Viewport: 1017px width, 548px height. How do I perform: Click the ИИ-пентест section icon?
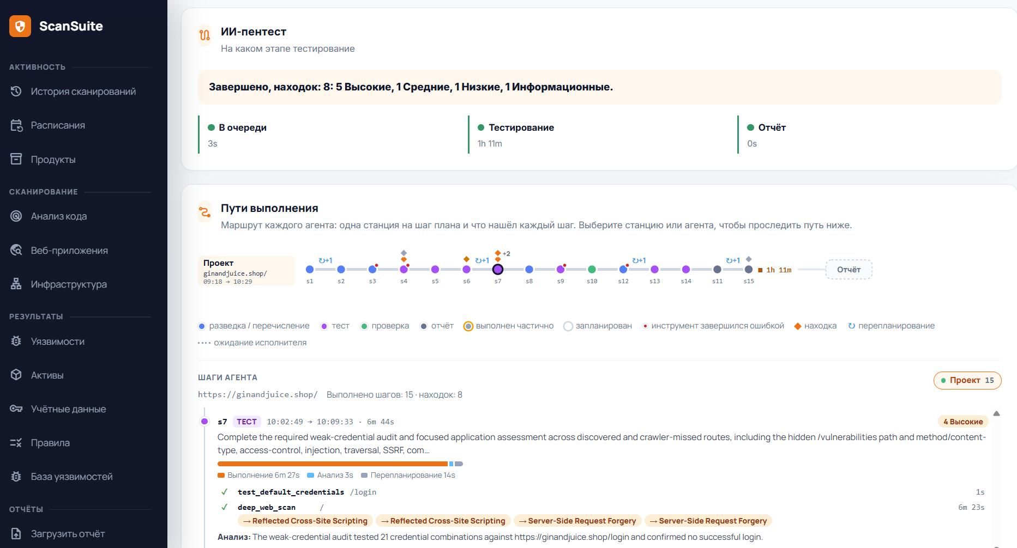tap(205, 35)
